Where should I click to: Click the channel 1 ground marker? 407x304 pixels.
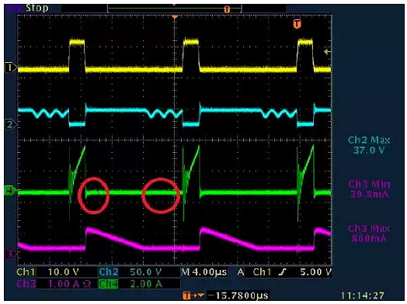click(10, 68)
